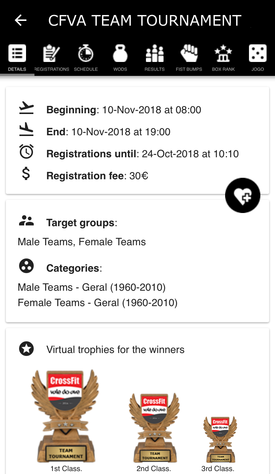Go back using the arrow icon
The width and height of the screenshot is (275, 474).
(21, 21)
